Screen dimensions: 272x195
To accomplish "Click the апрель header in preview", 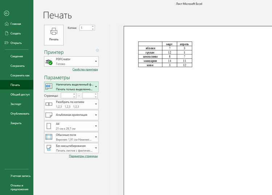I will [x=184, y=44].
